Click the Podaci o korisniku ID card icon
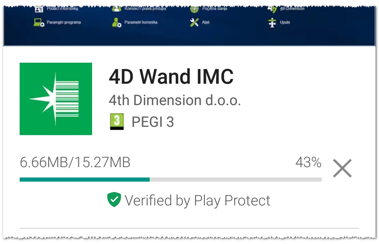Viewport: 379px width, 244px height. (x=39, y=9)
